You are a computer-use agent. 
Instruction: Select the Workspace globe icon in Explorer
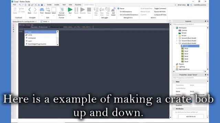pyautogui.click(x=177, y=28)
